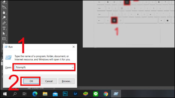Switch to Photoshop via taskbar icon
Screen dimensions: 175x98
coord(65,94)
